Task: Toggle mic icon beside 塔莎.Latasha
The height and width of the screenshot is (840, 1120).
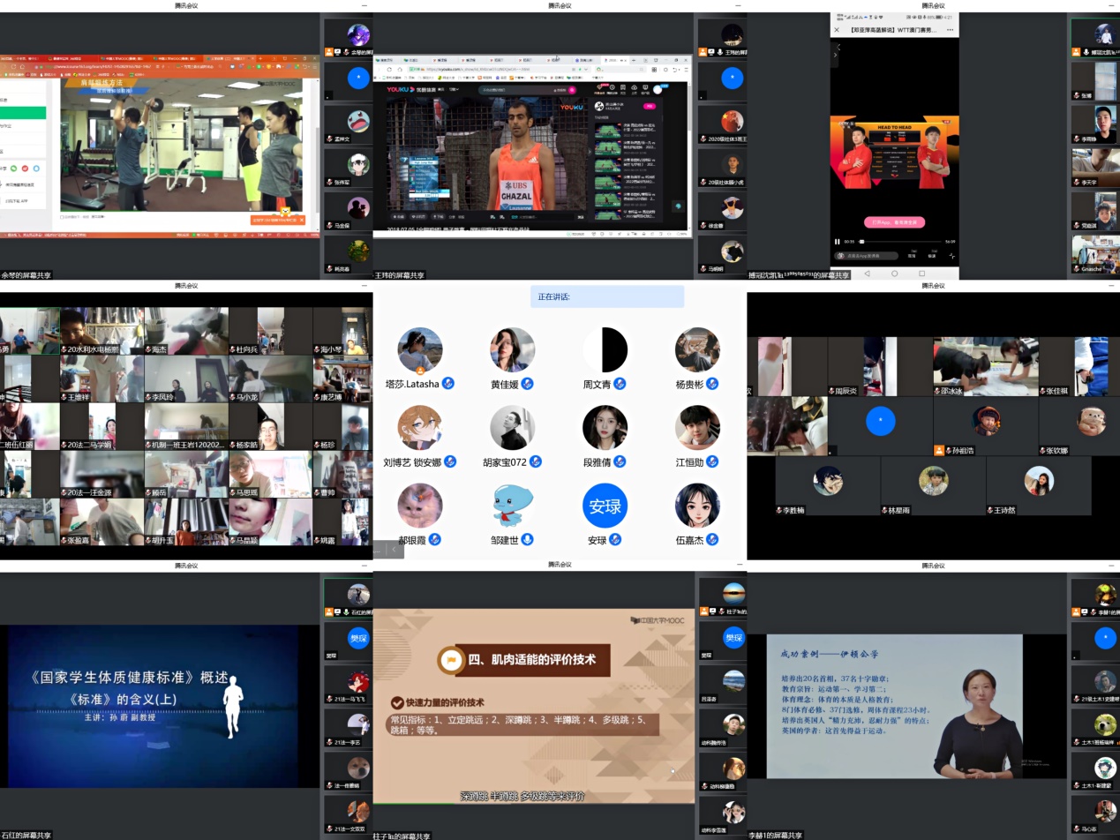Action: 448,384
